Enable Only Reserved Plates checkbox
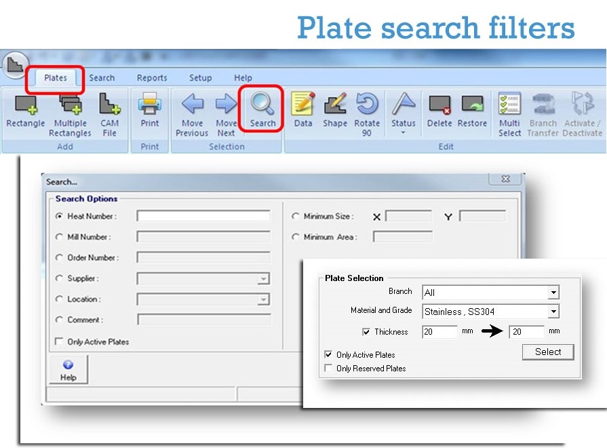Image resolution: width=607 pixels, height=448 pixels. [328, 368]
